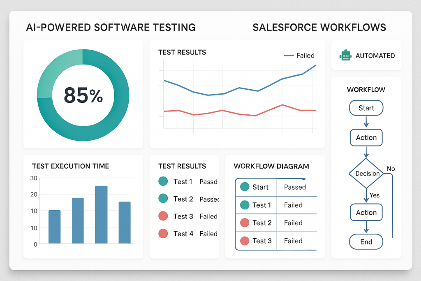Click the '0' axis value on the bar chart

coord(35,244)
